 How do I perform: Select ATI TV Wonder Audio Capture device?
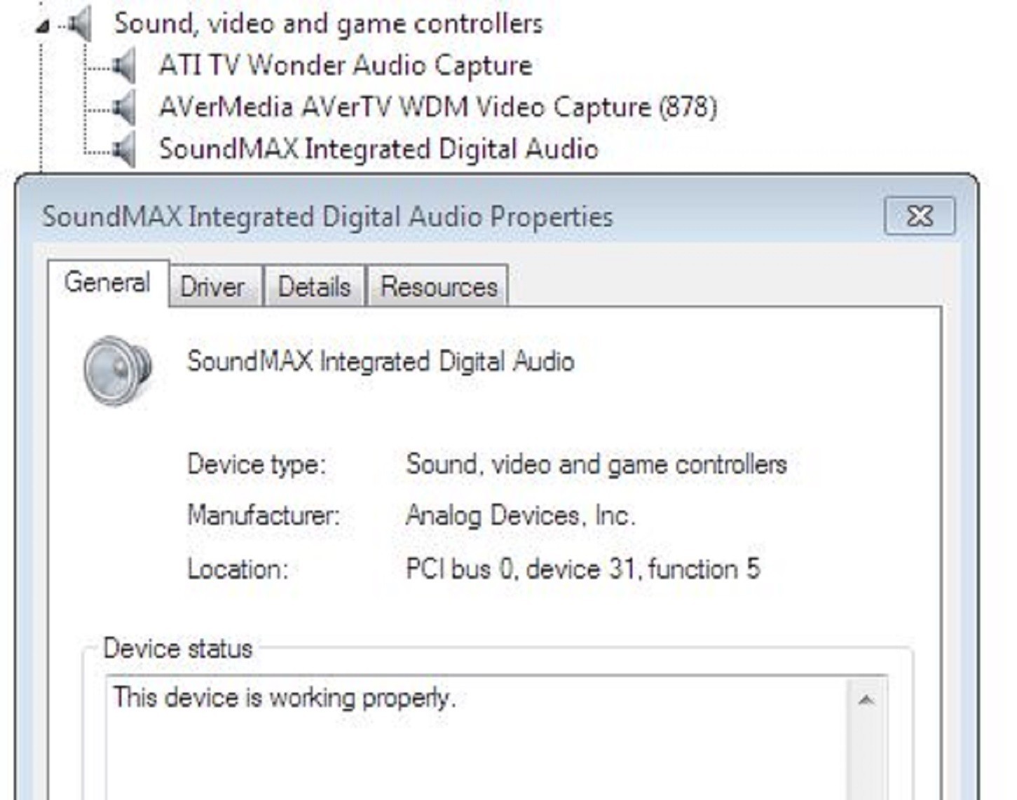346,65
